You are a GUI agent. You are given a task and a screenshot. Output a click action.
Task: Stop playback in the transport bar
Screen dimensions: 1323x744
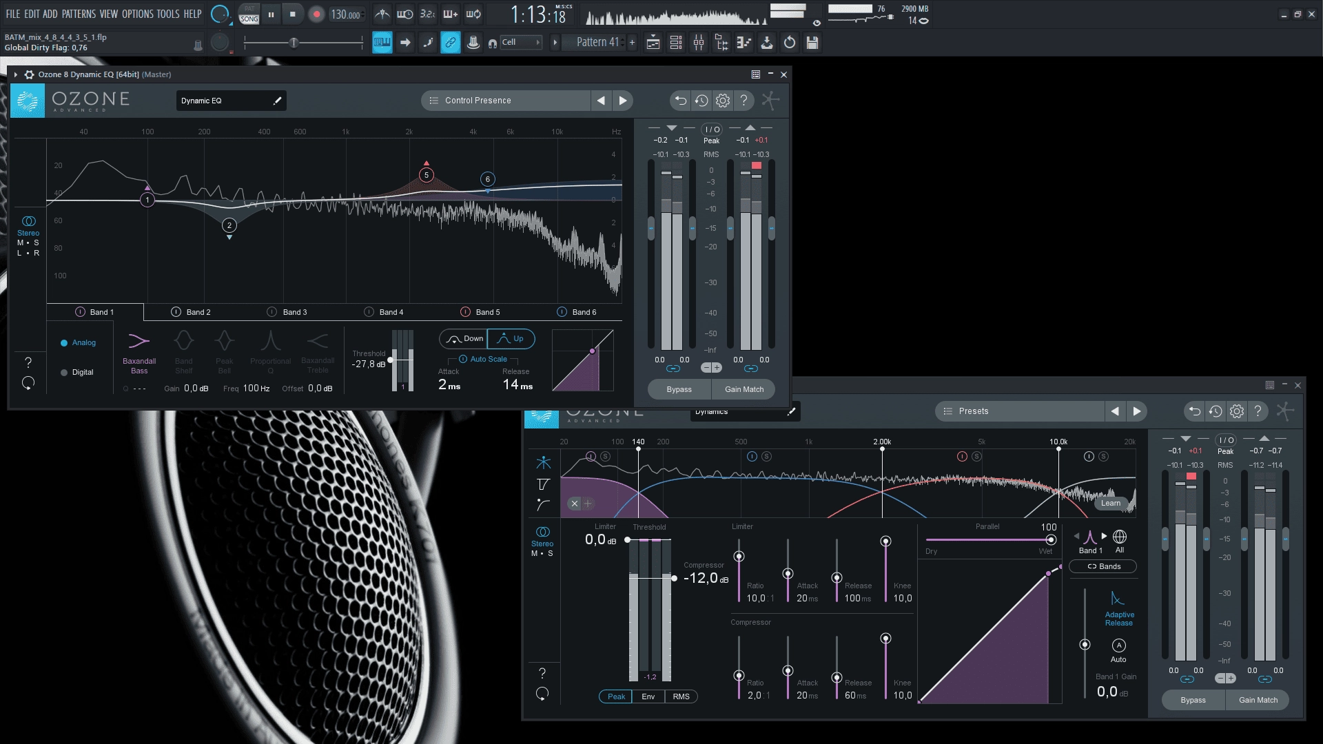[293, 14]
